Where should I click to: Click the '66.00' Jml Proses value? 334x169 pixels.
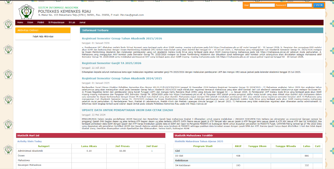point(122,151)
